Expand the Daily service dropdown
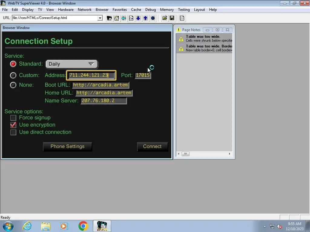 click(x=72, y=64)
